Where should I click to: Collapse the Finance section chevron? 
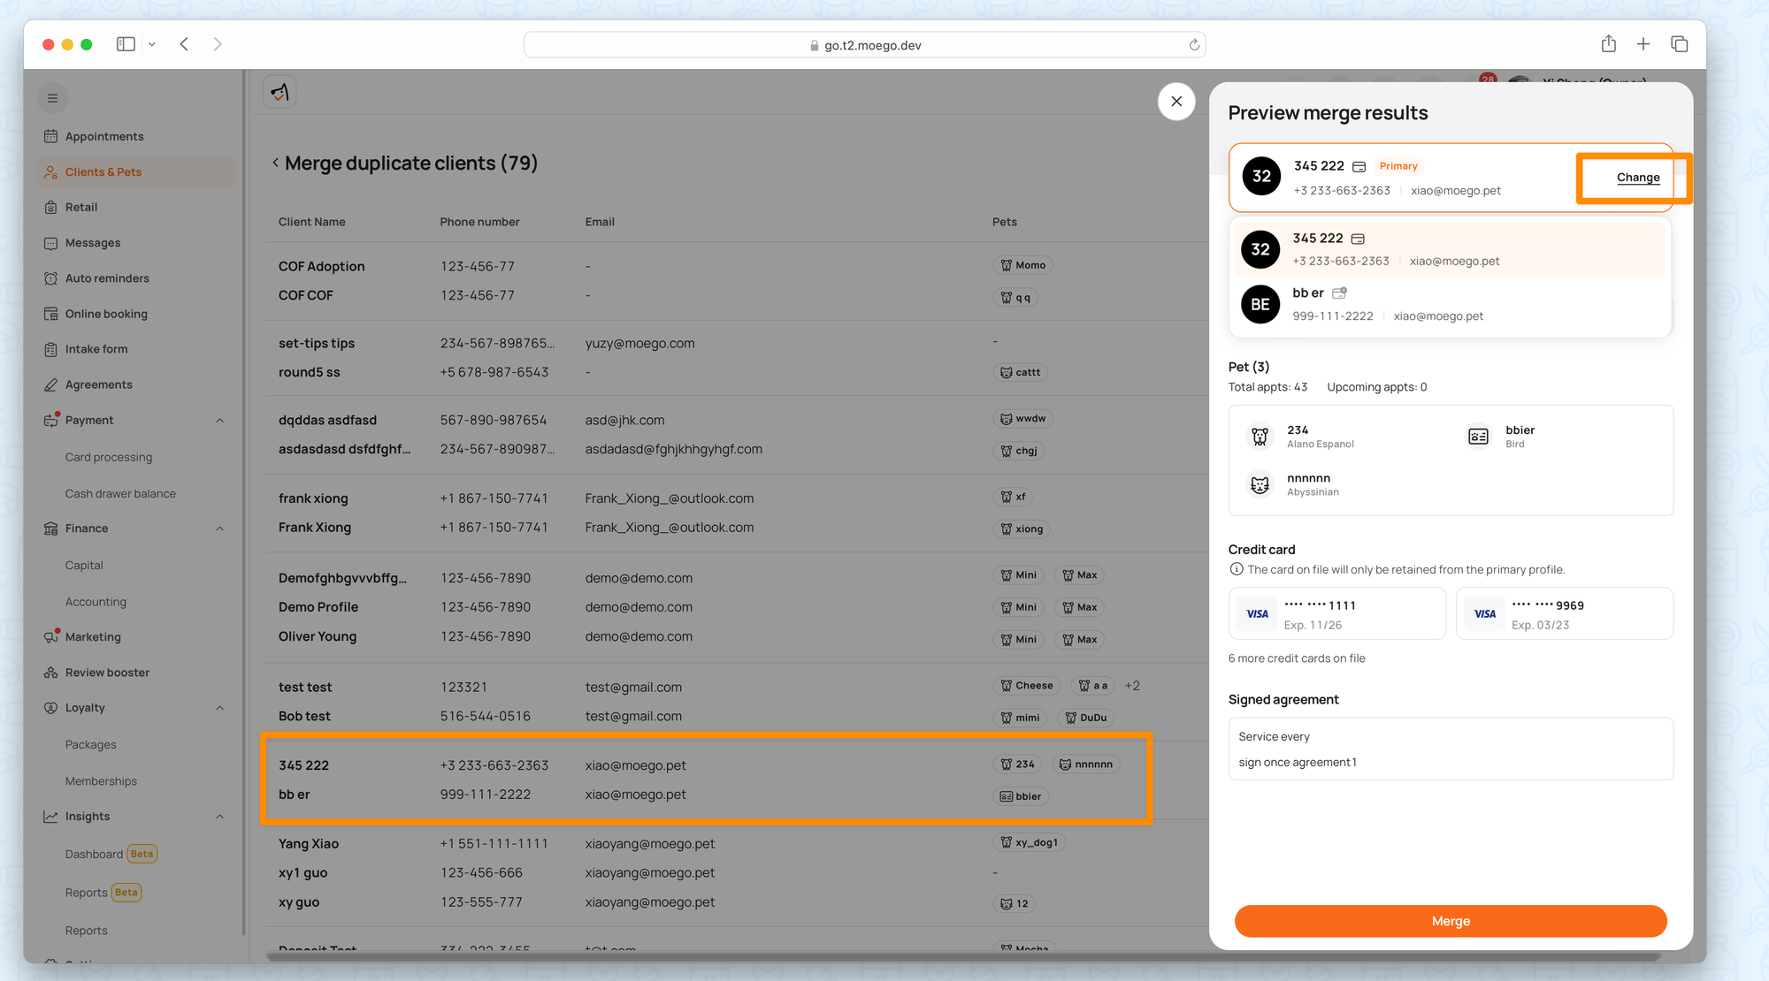point(219,529)
